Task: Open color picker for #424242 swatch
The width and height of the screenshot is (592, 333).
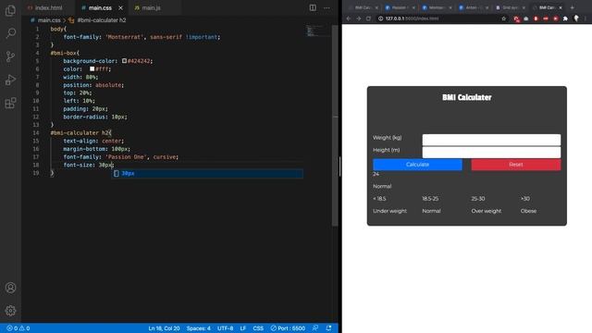Action: coord(124,60)
